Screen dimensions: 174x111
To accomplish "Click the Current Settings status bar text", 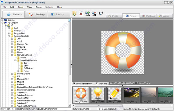I will coord(142,109).
